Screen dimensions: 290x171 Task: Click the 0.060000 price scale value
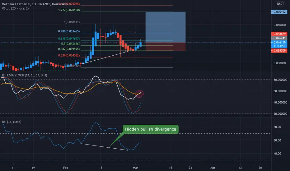[279, 25]
